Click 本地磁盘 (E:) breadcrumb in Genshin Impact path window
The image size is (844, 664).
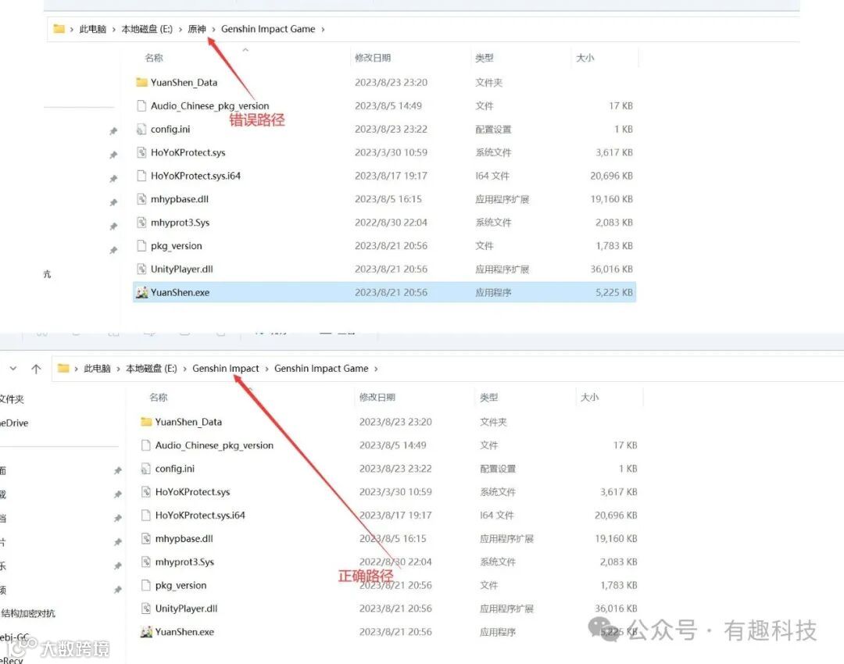tap(152, 369)
